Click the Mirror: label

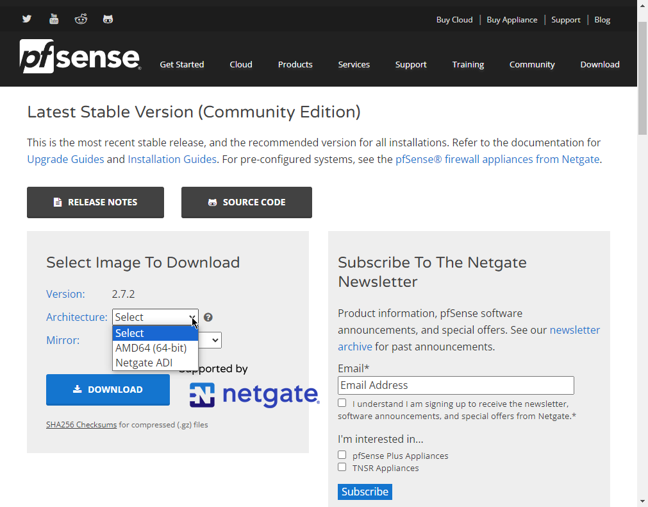pyautogui.click(x=63, y=340)
